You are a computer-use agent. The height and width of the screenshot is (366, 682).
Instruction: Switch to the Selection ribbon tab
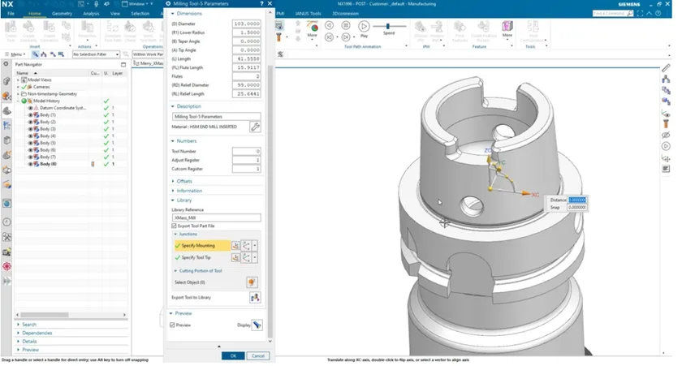click(140, 14)
